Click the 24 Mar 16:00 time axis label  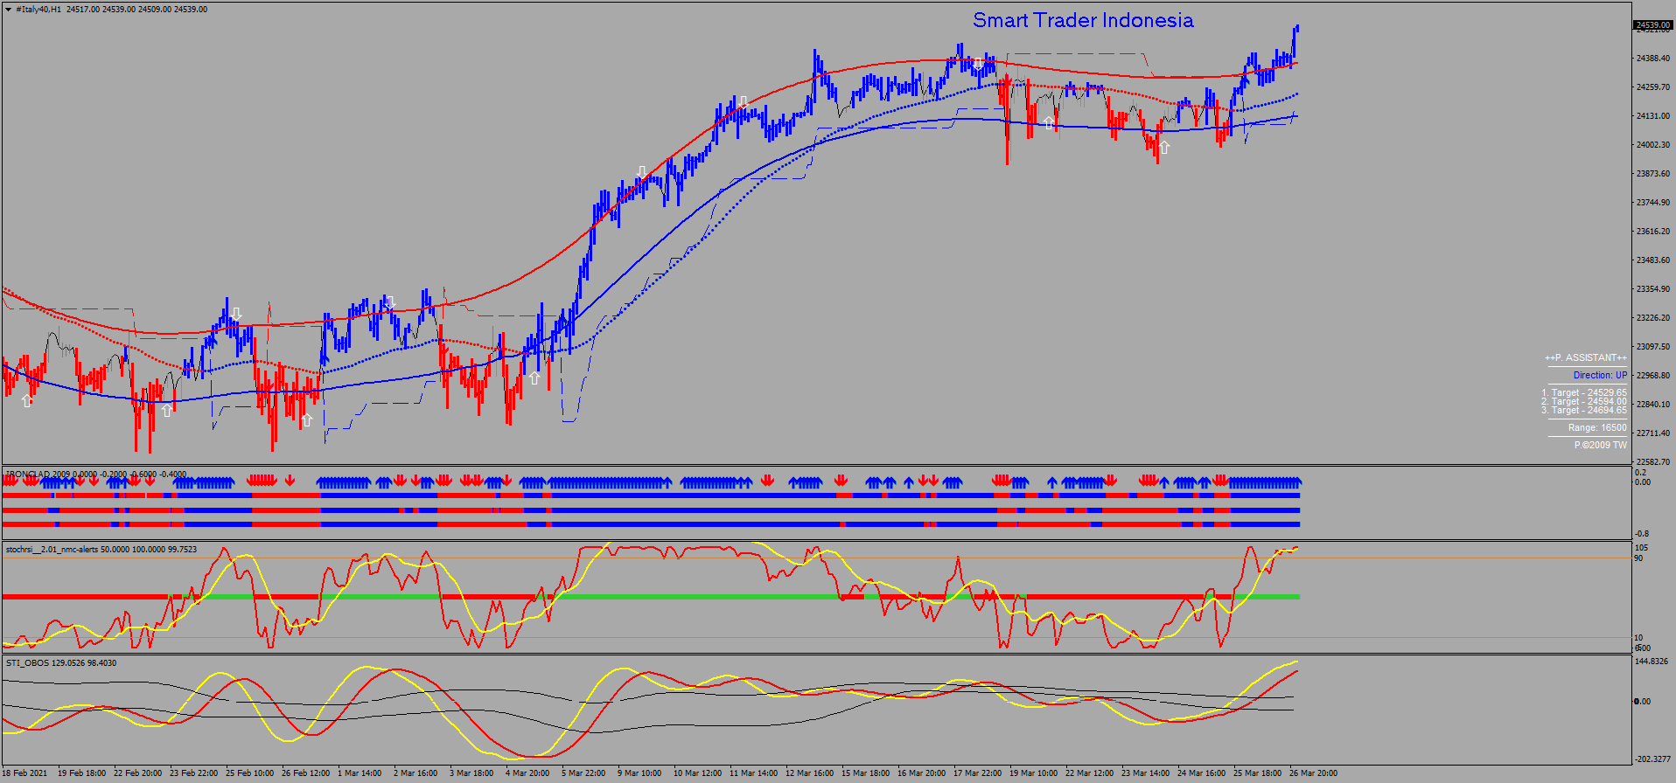[x=1201, y=773]
